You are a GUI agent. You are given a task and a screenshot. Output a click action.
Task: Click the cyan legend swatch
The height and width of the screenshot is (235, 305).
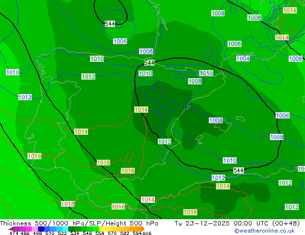coord(65,229)
